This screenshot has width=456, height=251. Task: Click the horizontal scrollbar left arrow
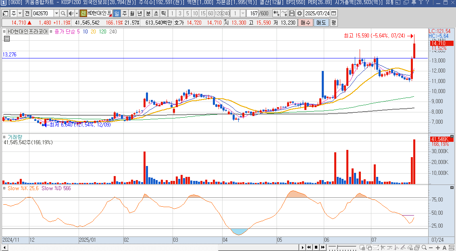point(4,247)
